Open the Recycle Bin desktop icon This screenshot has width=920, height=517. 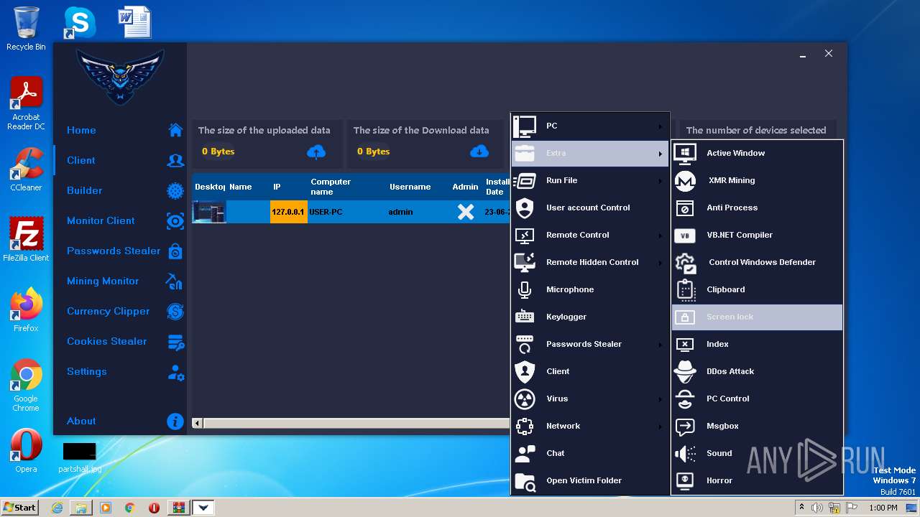click(26, 29)
